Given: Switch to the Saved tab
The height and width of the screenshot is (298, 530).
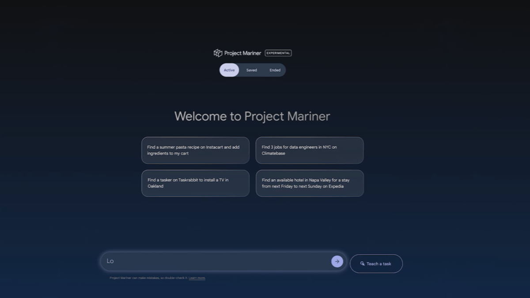Looking at the screenshot, I should point(252,70).
